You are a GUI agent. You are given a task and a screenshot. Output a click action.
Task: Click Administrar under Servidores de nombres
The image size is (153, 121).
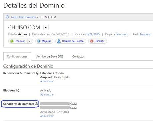(47, 116)
